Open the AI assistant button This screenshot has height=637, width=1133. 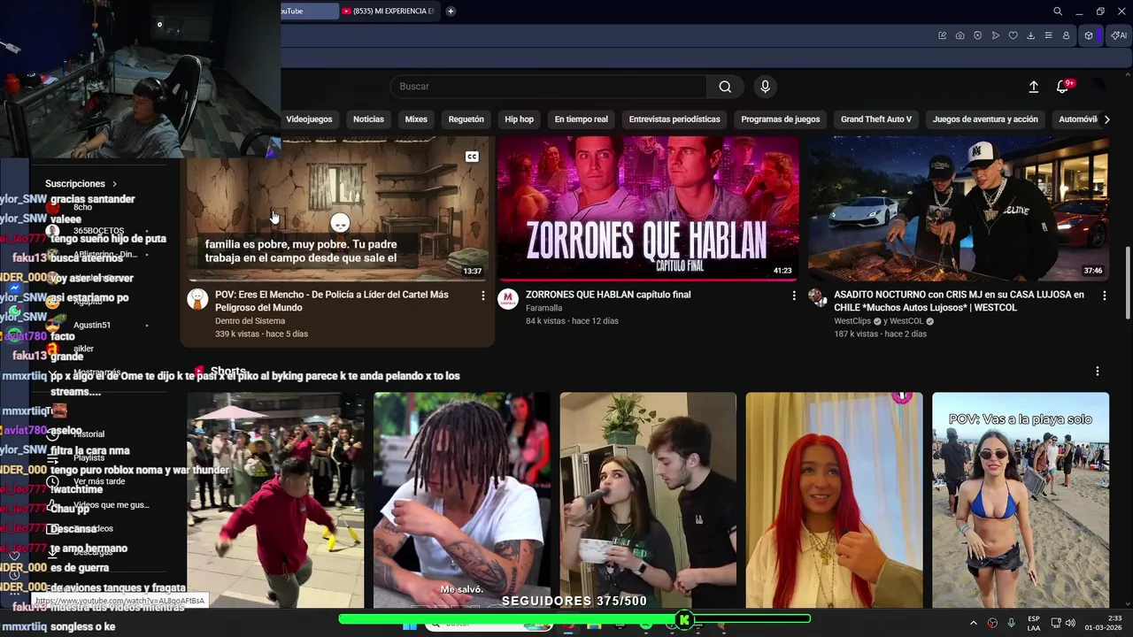pyautogui.click(x=1119, y=35)
